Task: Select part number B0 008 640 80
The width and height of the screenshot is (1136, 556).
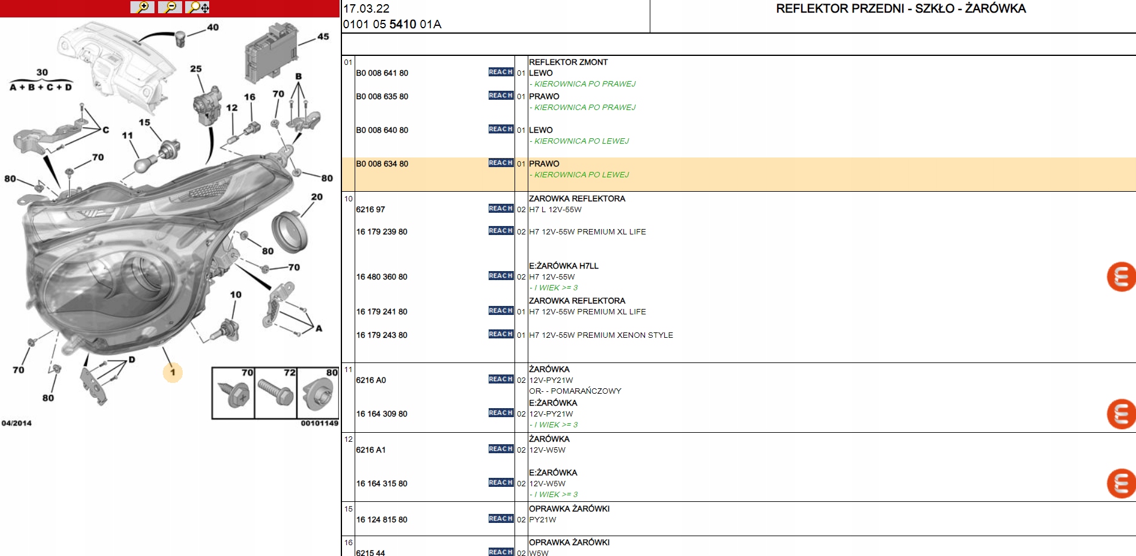Action: click(x=382, y=130)
